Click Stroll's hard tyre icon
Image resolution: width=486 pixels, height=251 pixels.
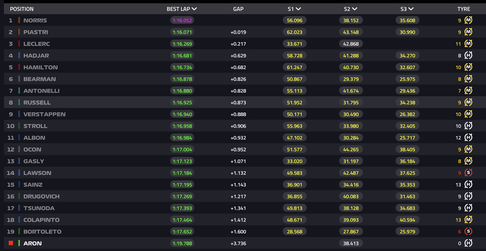pyautogui.click(x=468, y=126)
